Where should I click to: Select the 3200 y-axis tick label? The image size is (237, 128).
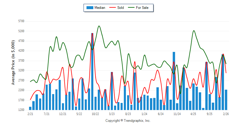coord(21,71)
